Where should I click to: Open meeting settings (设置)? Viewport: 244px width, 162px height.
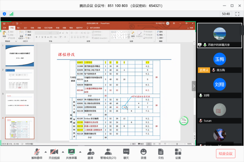178,152
